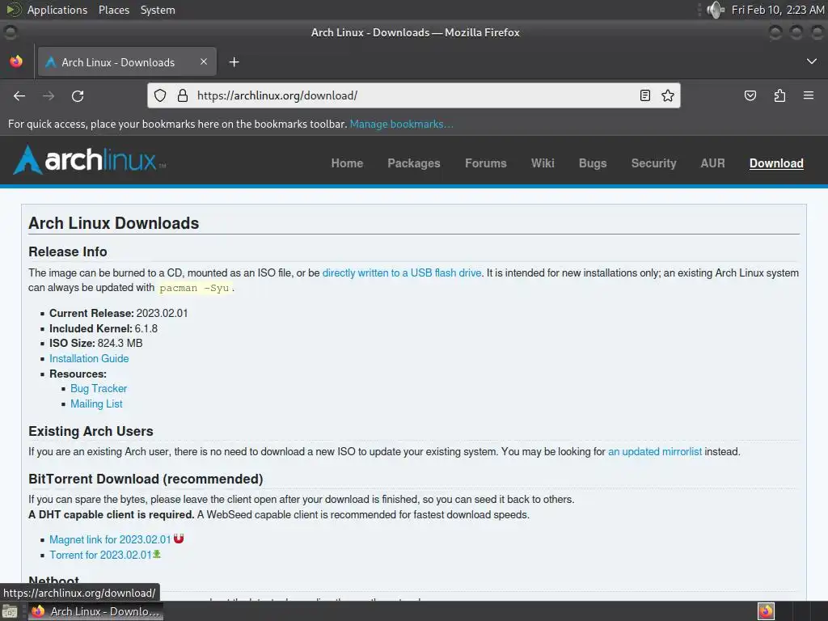The height and width of the screenshot is (621, 828).
Task: Open Save to Pocket icon
Action: (750, 95)
